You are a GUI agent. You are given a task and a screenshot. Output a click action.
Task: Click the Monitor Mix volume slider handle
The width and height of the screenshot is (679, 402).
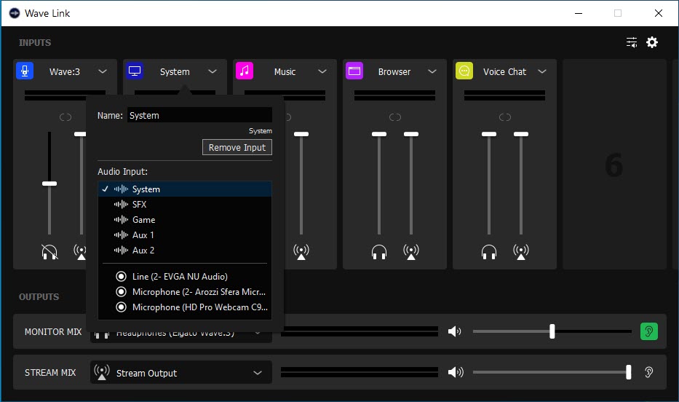point(552,331)
